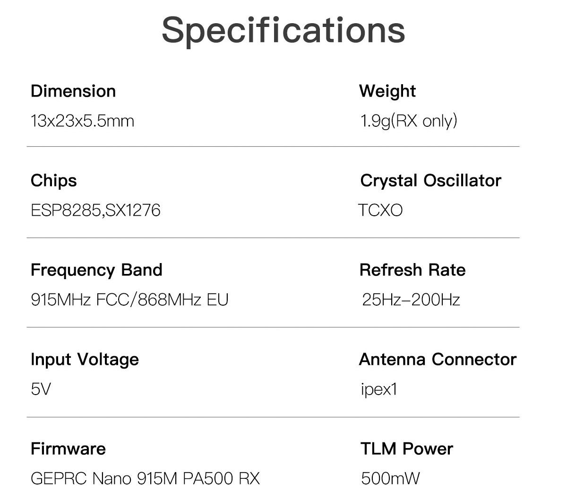Select the 13x23x5.5mm dimension value

pos(82,121)
